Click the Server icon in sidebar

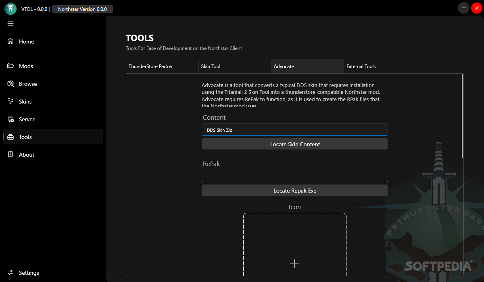(10, 119)
